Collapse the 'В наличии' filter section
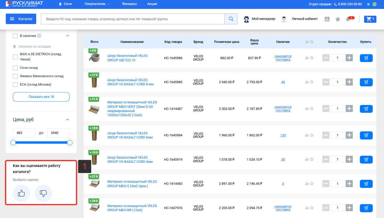Image resolution: width=384 pixels, height=218 pixels. pyautogui.click(x=67, y=36)
